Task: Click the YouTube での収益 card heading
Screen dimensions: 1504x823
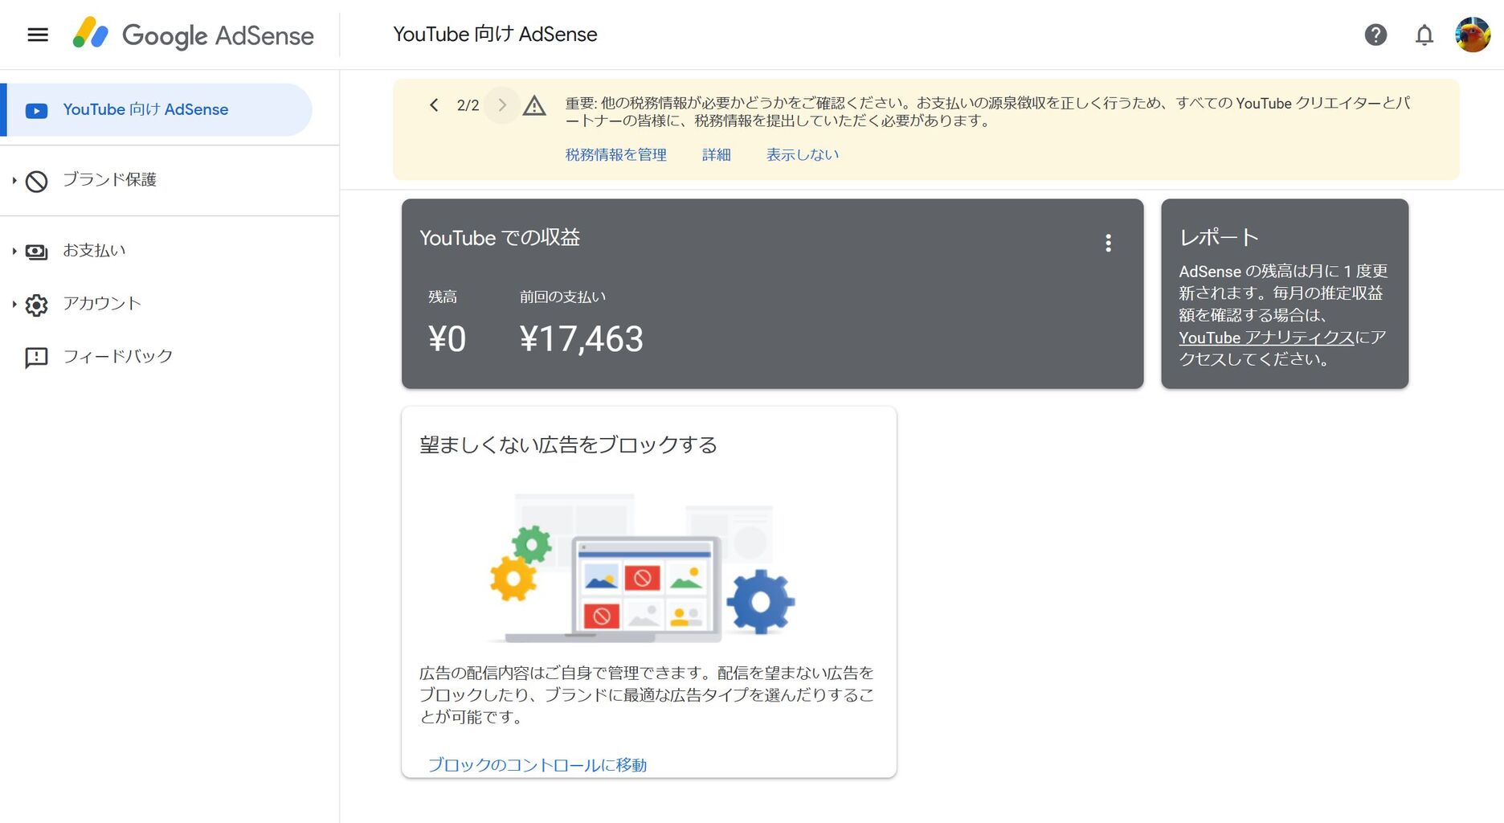Action: (x=500, y=237)
